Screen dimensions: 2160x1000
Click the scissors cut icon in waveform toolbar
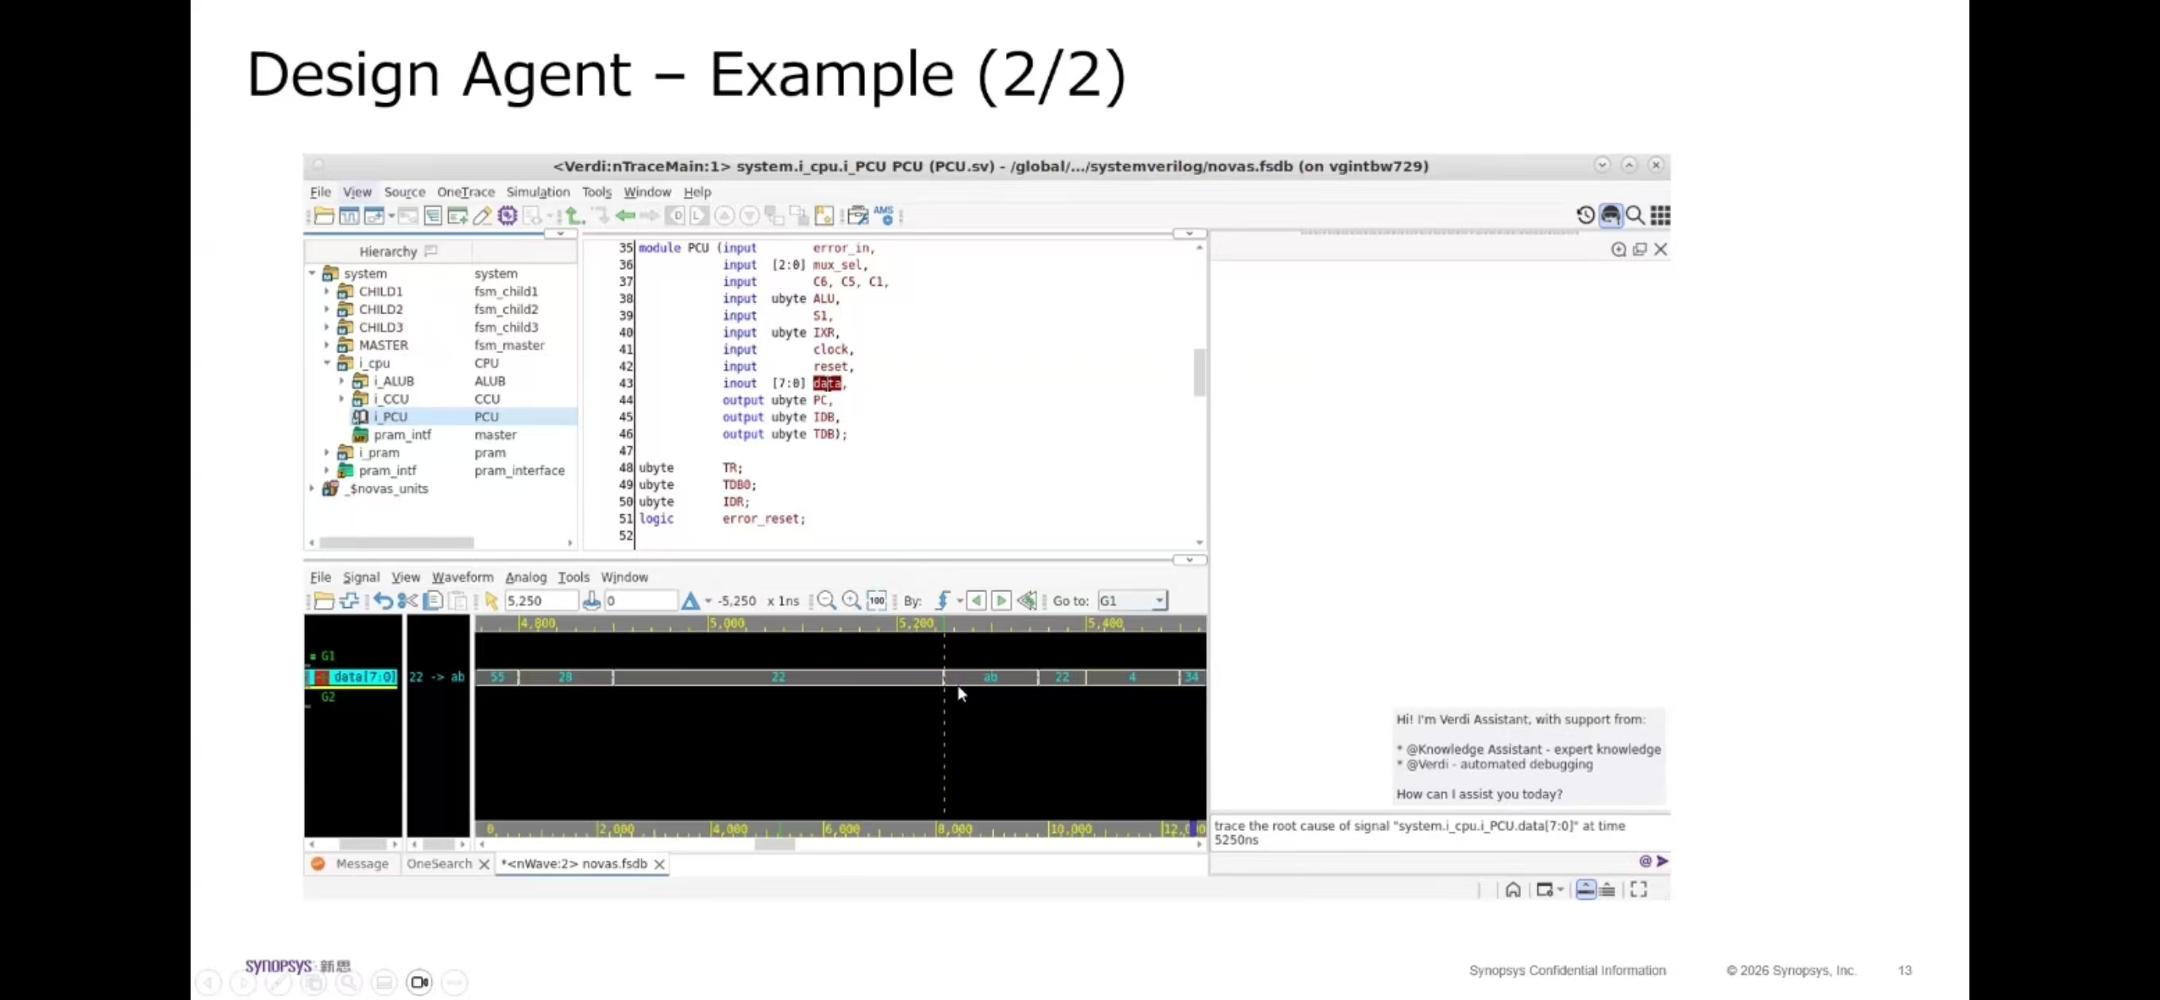[407, 600]
